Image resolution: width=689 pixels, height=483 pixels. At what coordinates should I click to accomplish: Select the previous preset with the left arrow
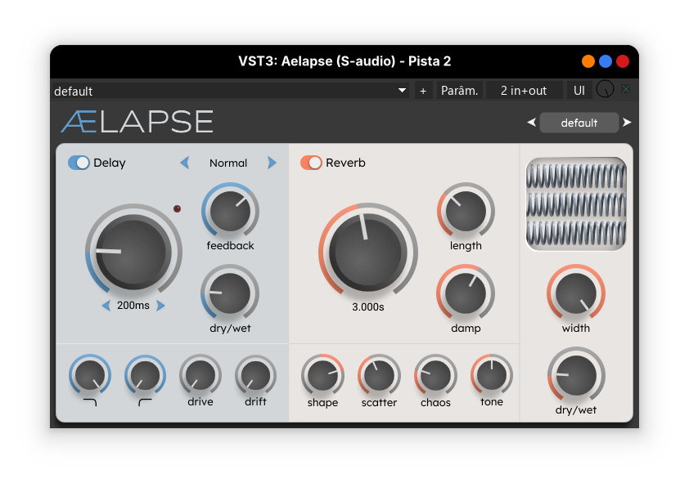pyautogui.click(x=529, y=122)
